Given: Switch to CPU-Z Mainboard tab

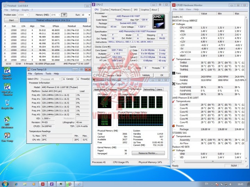Looking at the screenshot, I should coord(116,10).
